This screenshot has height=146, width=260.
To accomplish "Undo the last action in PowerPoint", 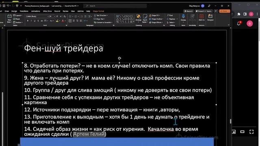I will [8, 6].
